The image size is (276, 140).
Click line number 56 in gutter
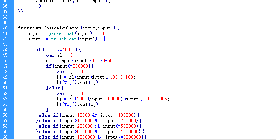pyautogui.click(x=5, y=115)
